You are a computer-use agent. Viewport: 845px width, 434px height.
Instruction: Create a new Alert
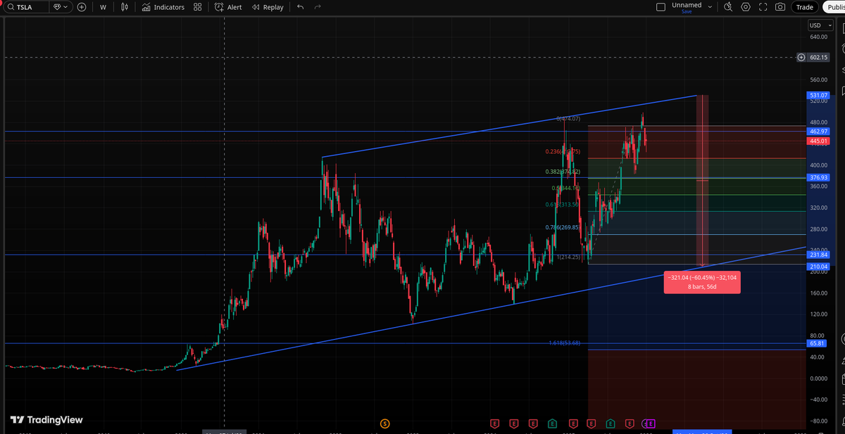coord(228,7)
